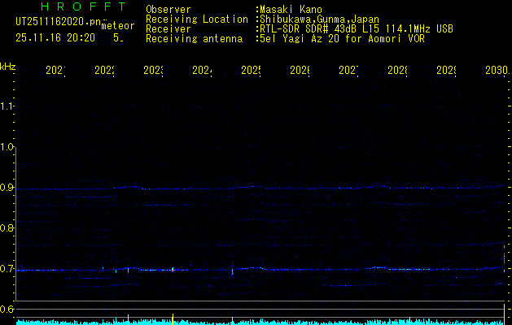The height and width of the screenshot is (325, 512).
Task: Click the word meteor in the header
Action: [118, 26]
